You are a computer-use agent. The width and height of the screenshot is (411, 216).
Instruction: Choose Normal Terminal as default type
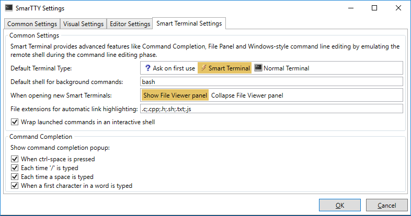point(282,68)
